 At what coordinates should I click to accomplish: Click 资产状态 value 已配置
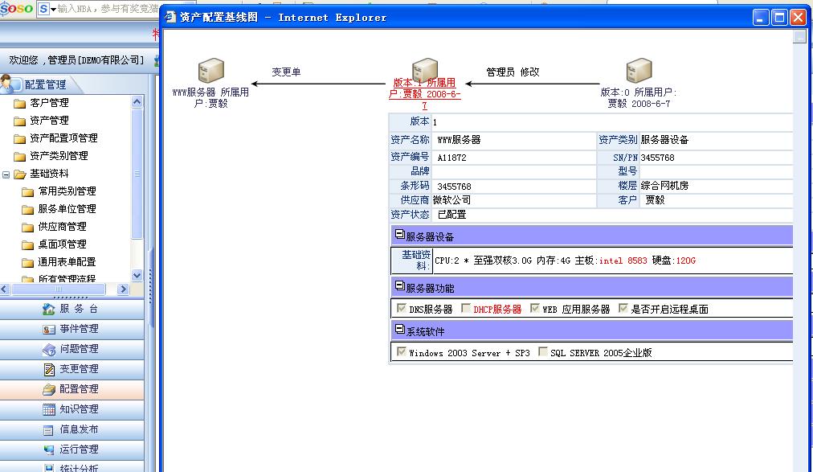point(451,215)
